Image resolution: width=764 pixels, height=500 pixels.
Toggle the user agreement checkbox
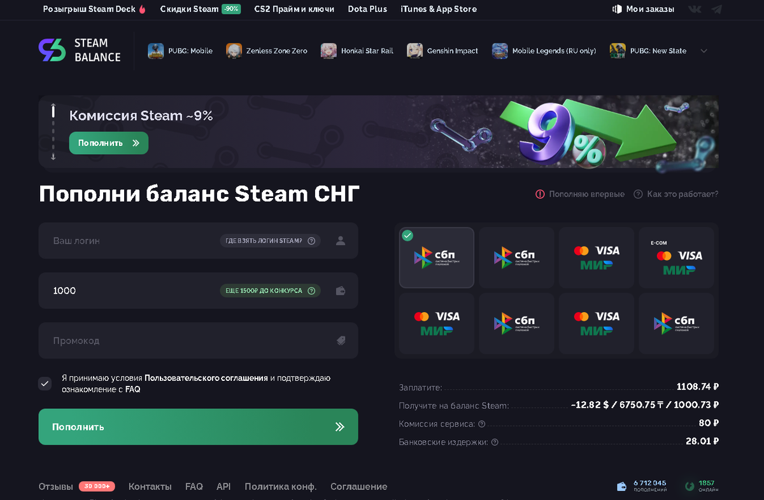45,383
